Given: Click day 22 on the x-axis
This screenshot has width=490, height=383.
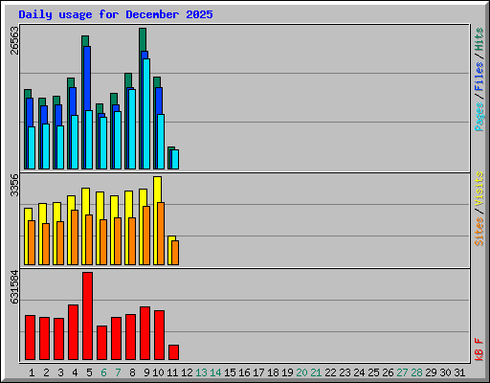Looking at the screenshot, I should (x=330, y=372).
